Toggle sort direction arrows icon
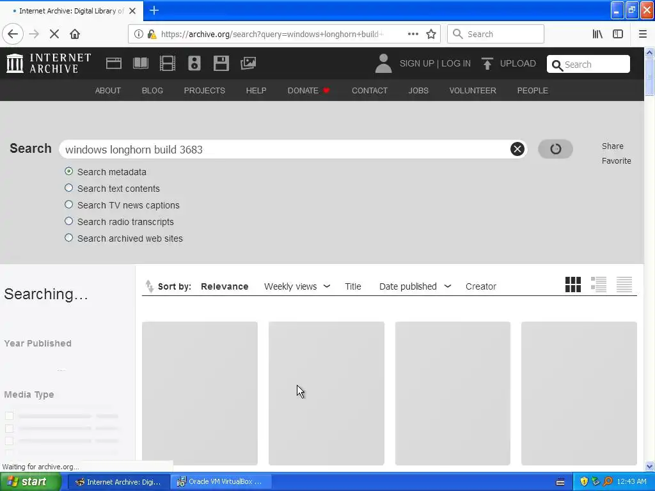The image size is (655, 491). click(150, 286)
